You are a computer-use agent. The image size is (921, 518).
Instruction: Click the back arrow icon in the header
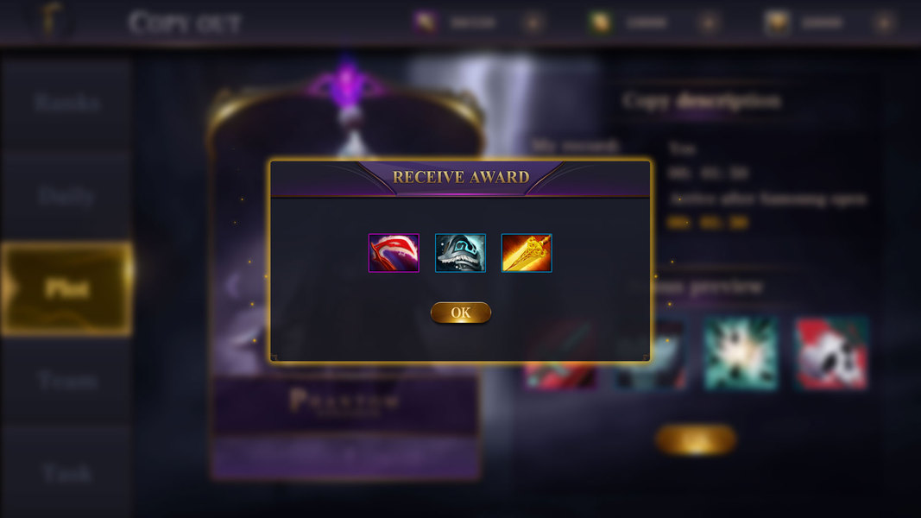(x=52, y=19)
